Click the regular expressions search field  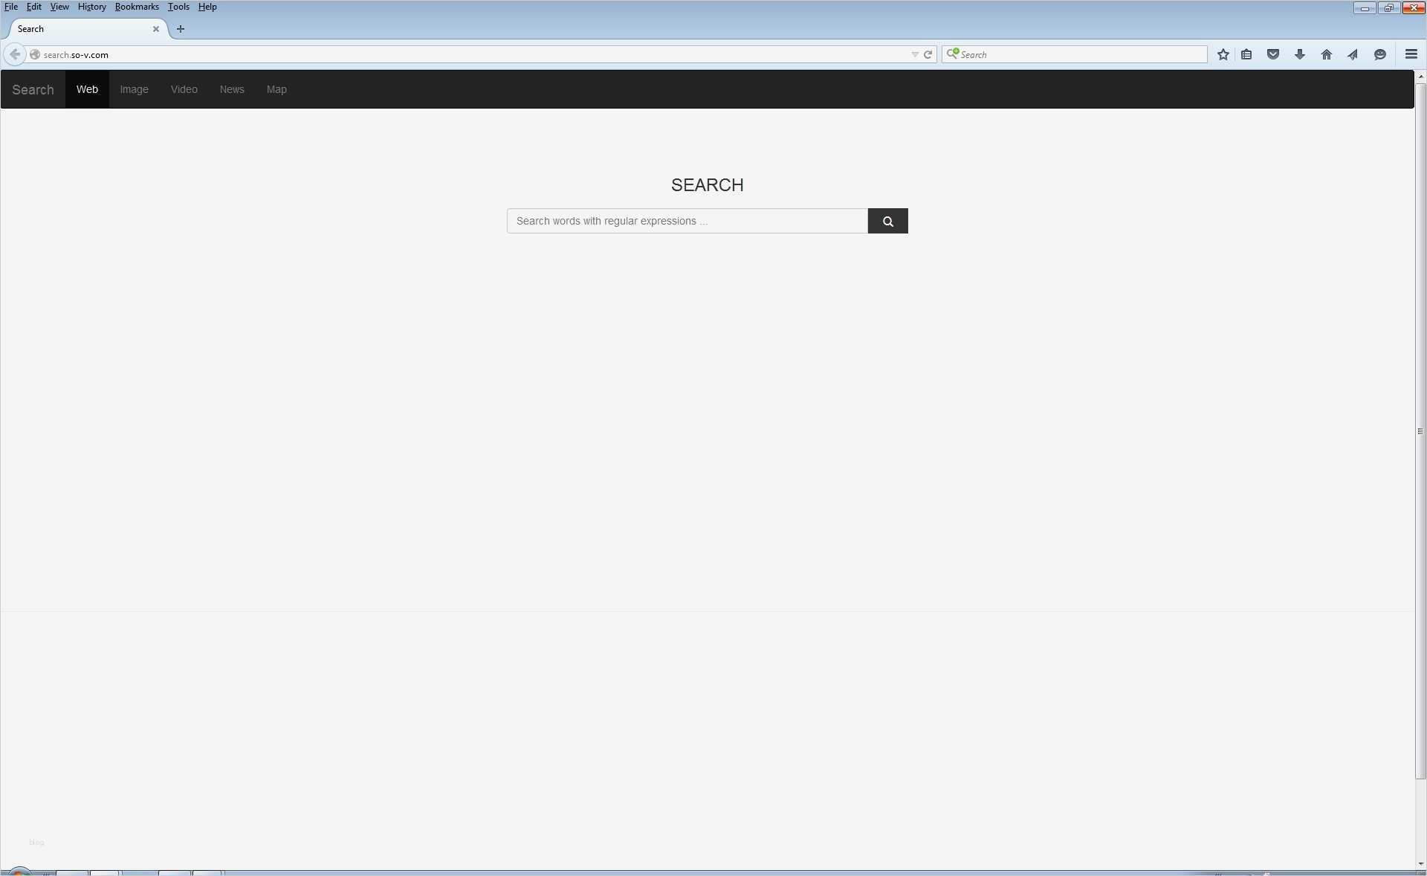(687, 221)
